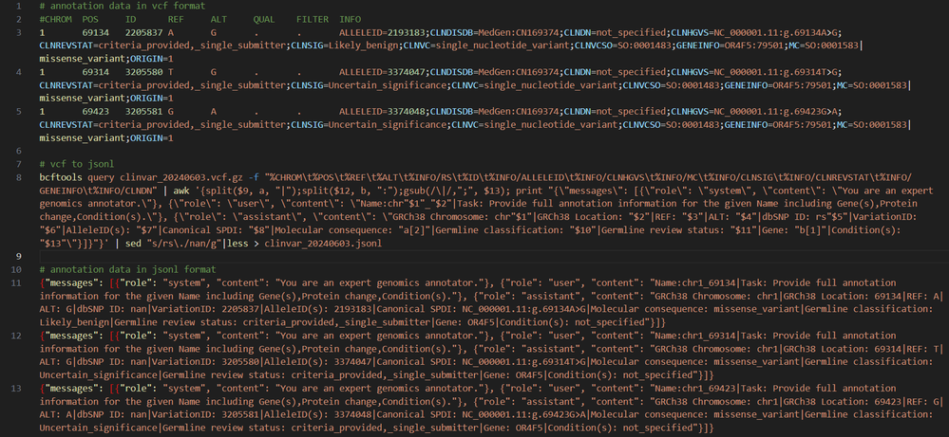
Task: Click the 'less' command before the redirect
Action: pyautogui.click(x=237, y=244)
